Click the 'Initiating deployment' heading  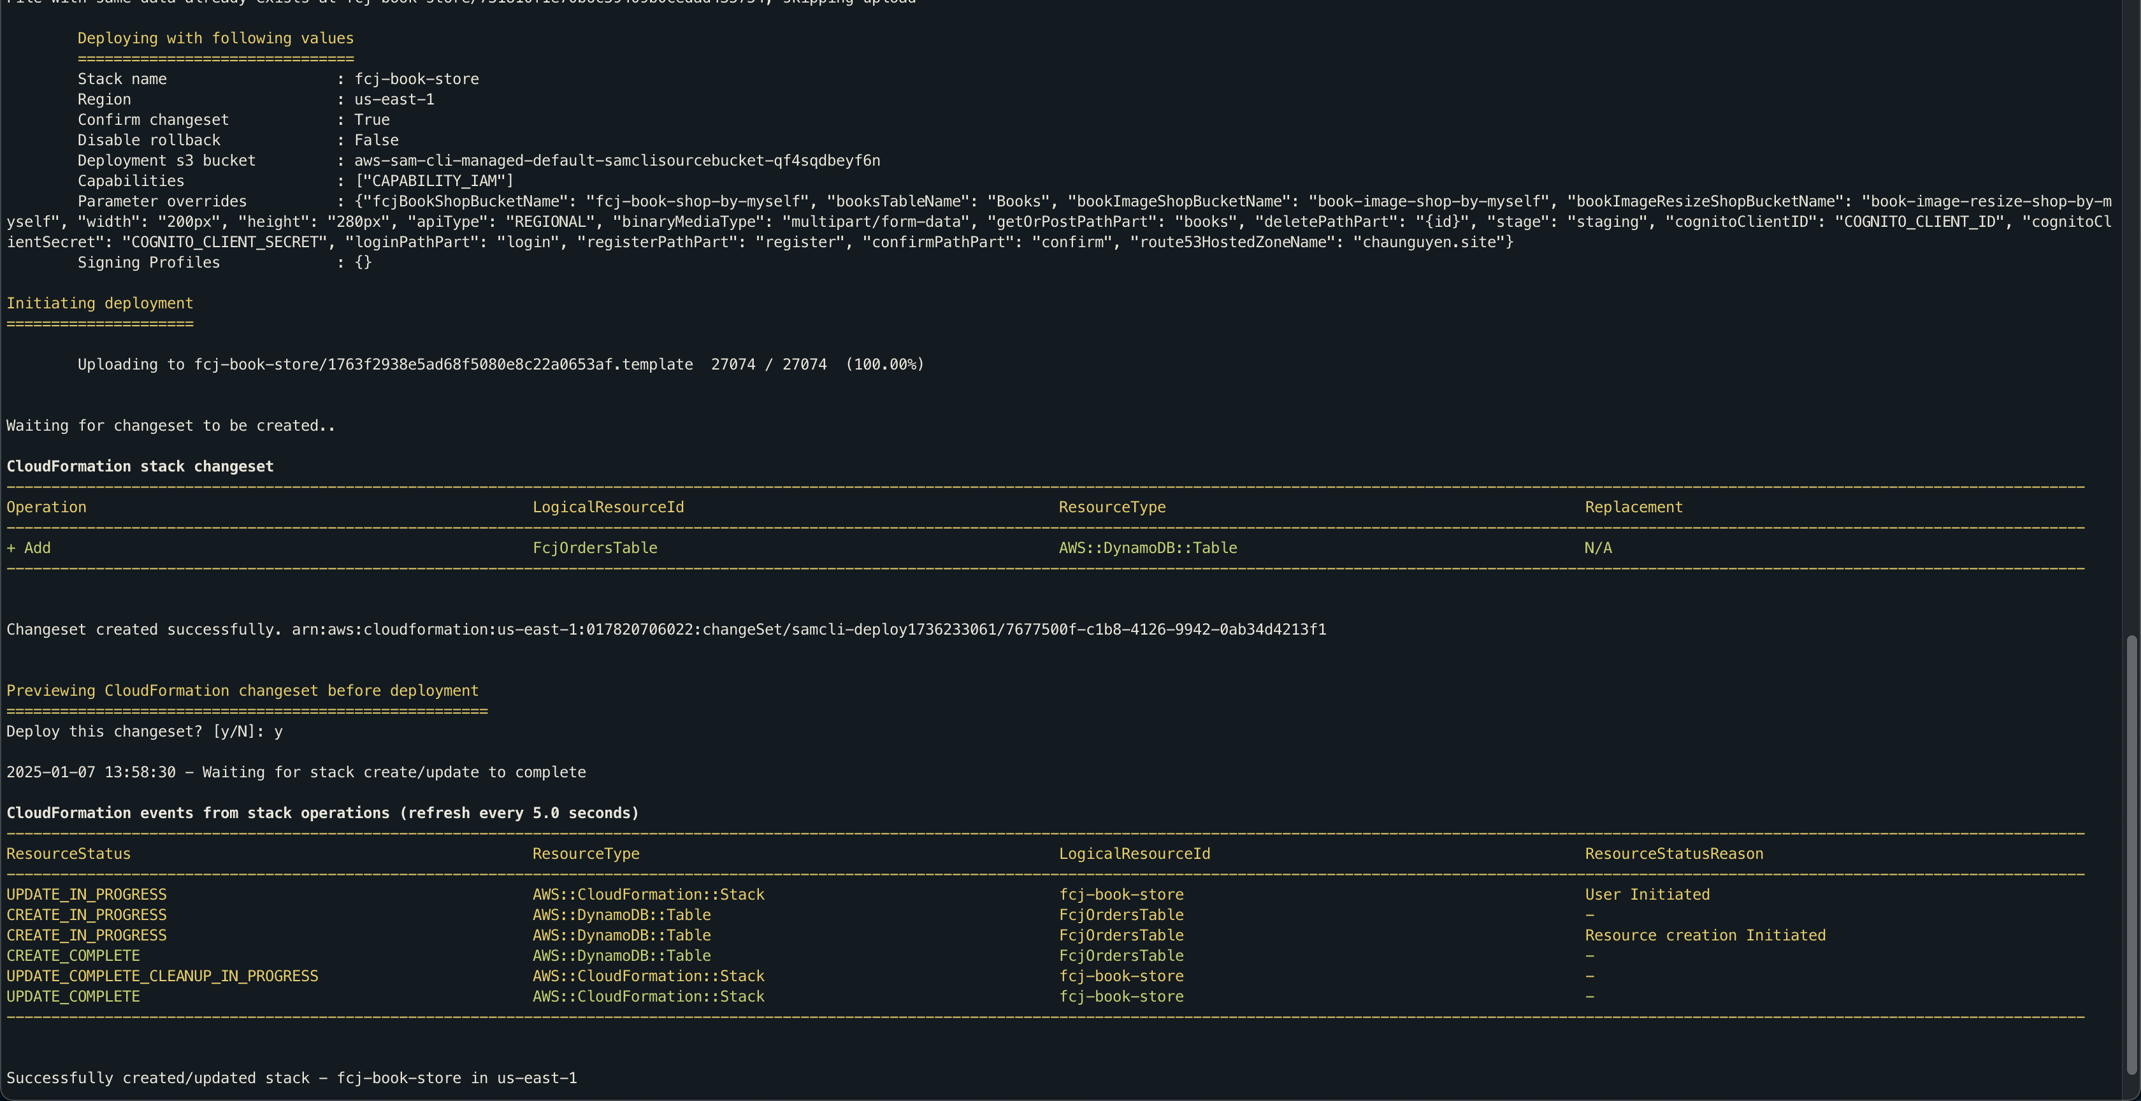(x=100, y=303)
